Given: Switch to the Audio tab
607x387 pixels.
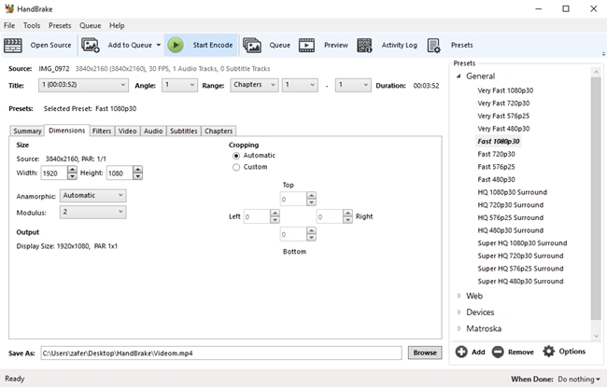Looking at the screenshot, I should [x=153, y=131].
